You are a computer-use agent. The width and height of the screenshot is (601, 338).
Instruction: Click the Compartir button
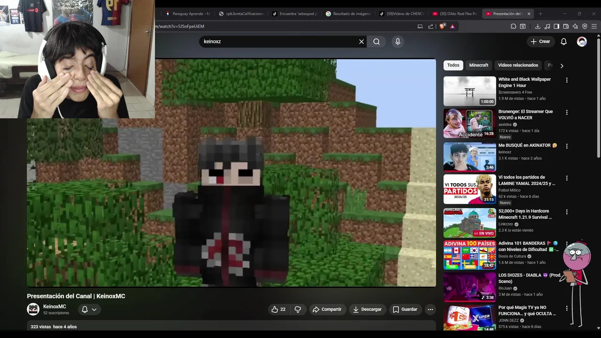[327, 309]
